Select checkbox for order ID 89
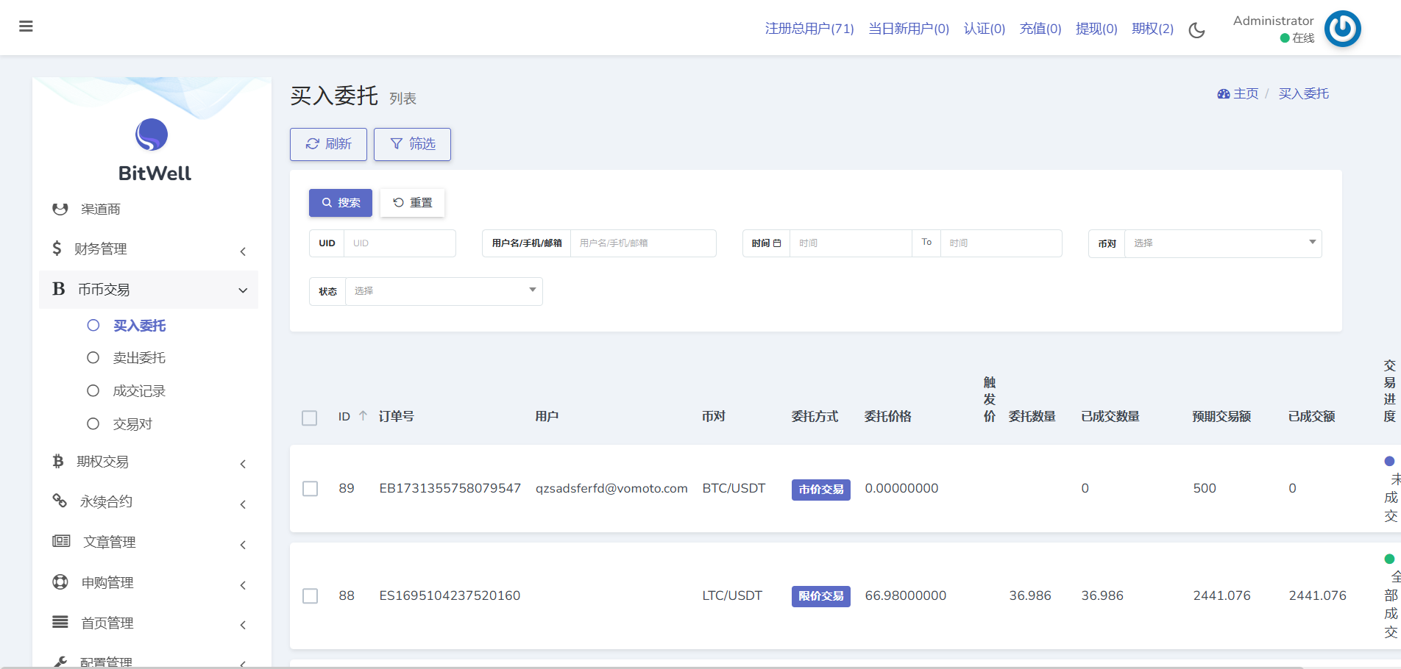This screenshot has width=1401, height=669. [x=311, y=489]
